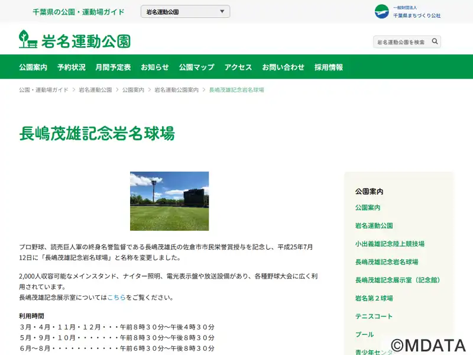Open the お問い合わせ menu item
Image resolution: width=473 pixels, height=355 pixels.
283,67
